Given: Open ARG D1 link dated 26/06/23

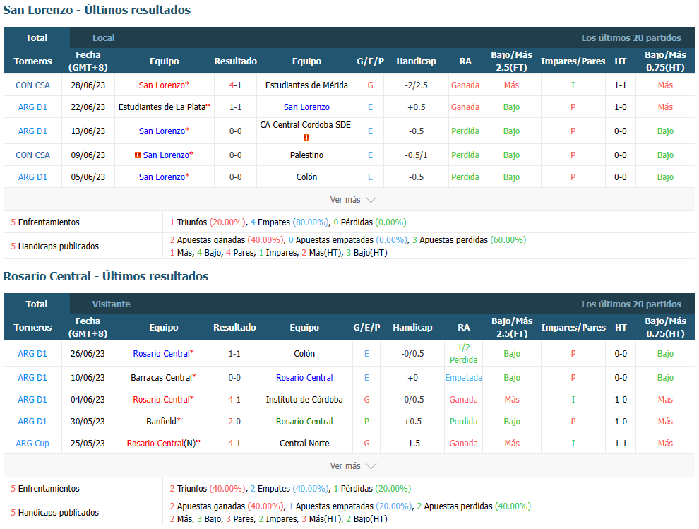Looking at the screenshot, I should point(32,354).
